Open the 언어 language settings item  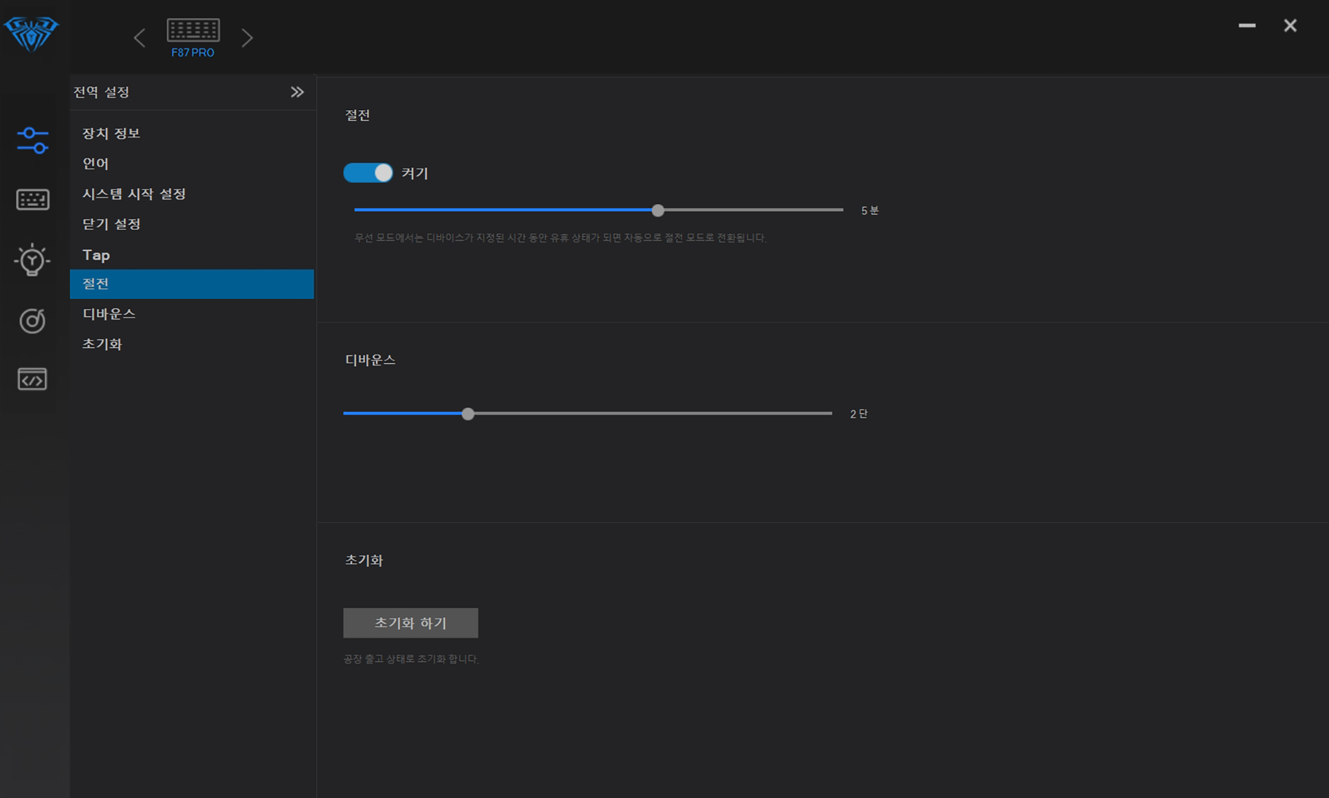(x=95, y=163)
